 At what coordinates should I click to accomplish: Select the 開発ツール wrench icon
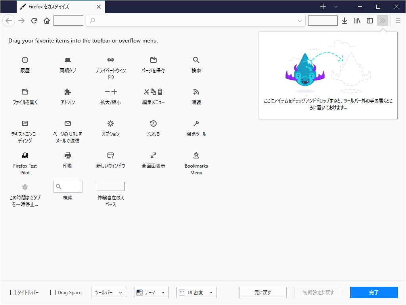tap(196, 124)
